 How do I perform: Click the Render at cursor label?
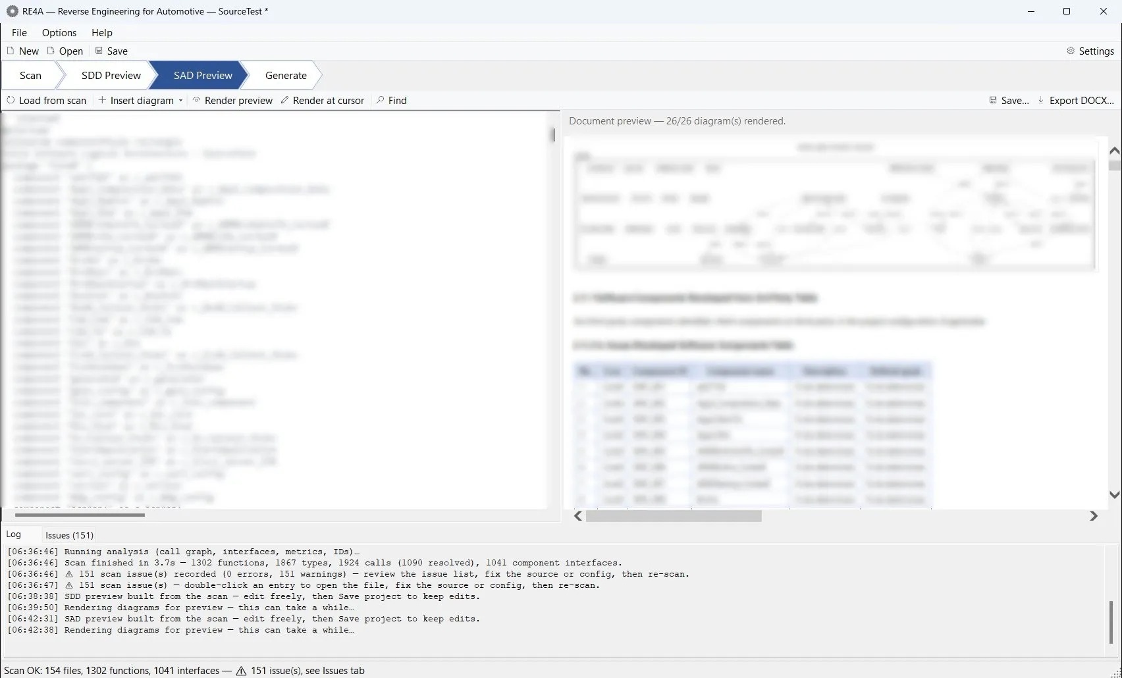[x=329, y=100]
